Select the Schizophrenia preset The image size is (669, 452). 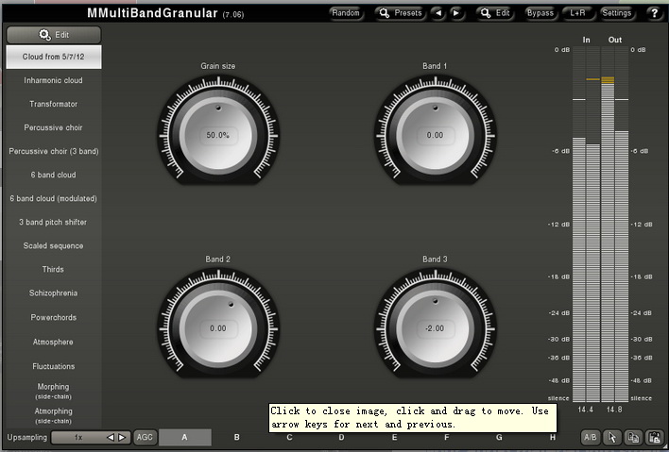(54, 293)
